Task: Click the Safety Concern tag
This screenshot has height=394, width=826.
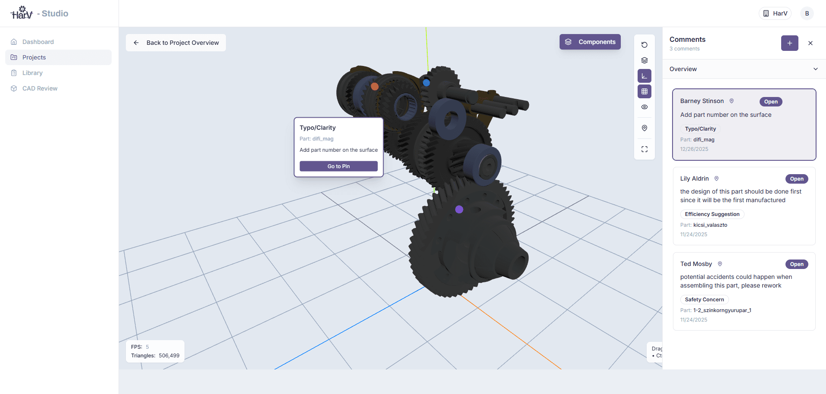Action: (704, 300)
